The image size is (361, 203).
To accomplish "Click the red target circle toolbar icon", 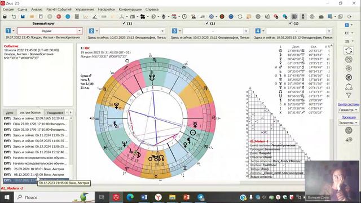I will point(59,16).
